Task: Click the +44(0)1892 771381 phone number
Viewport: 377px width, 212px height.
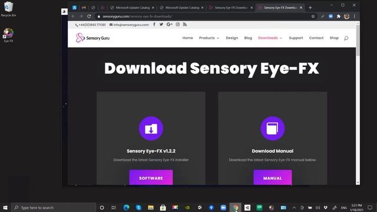Action: point(90,25)
